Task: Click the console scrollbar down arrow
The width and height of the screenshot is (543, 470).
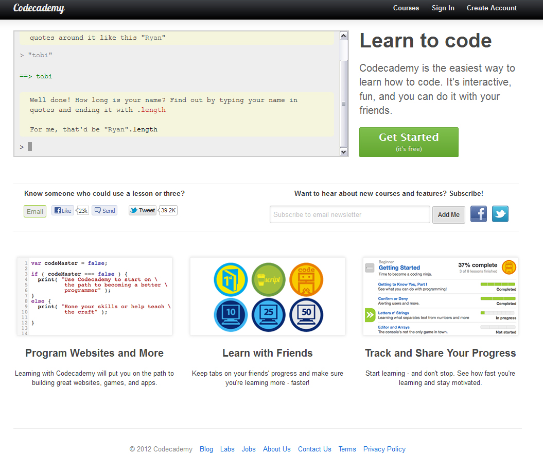Action: 344,152
